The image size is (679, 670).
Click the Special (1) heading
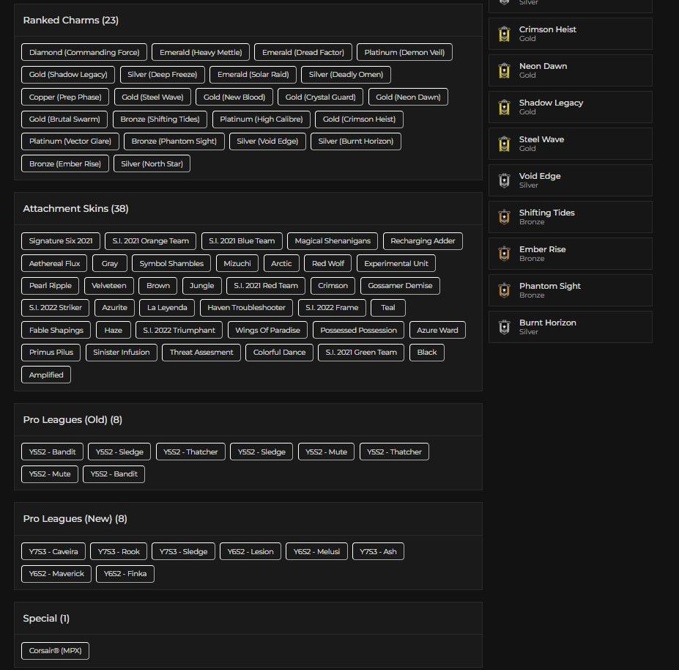46,619
